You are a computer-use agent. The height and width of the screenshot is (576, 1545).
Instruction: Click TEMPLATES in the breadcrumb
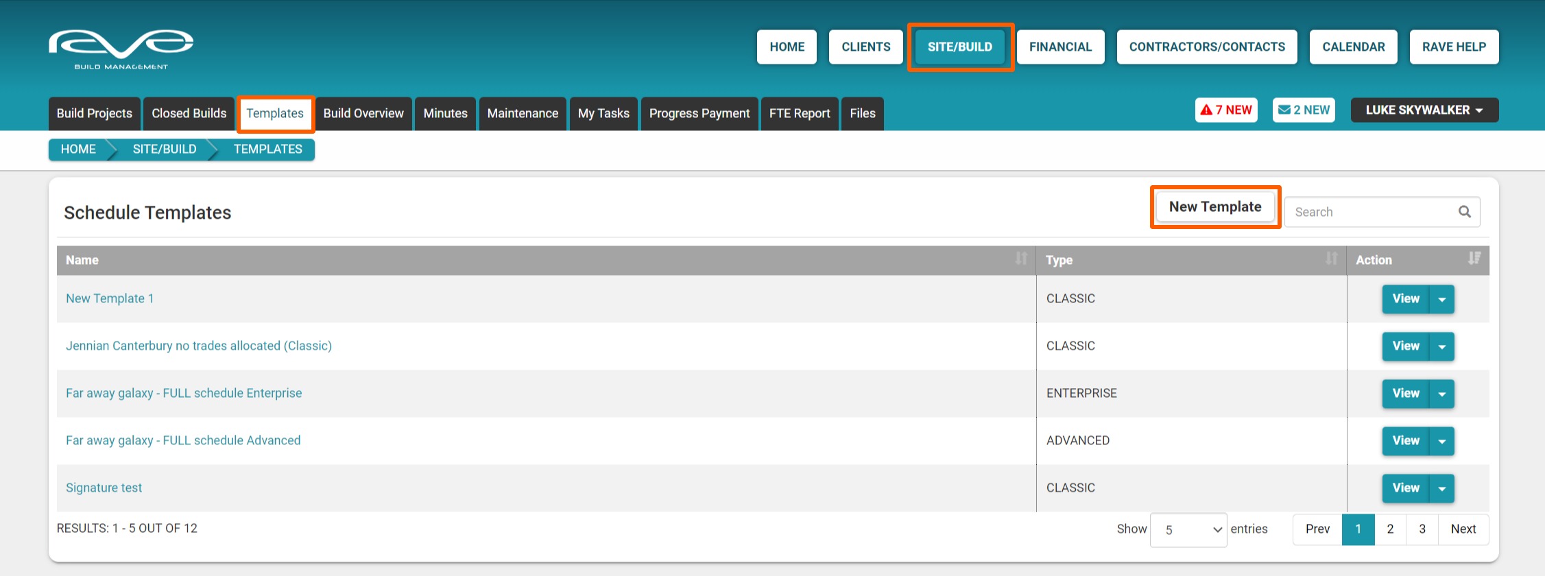268,149
